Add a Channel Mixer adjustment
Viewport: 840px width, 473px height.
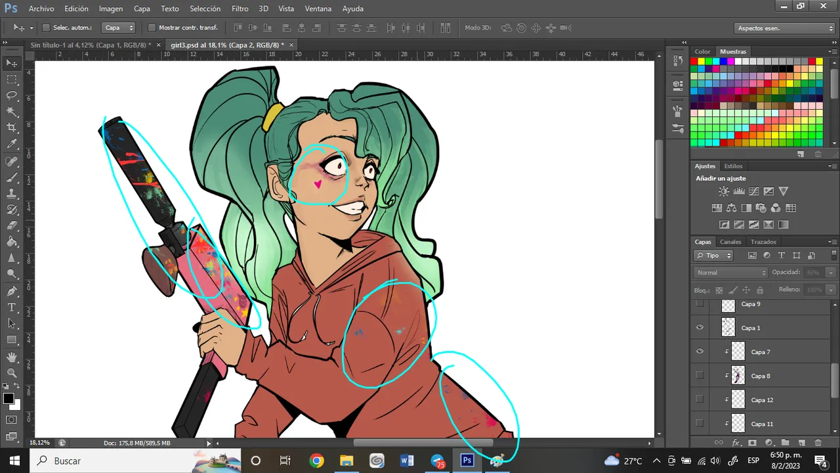pyautogui.click(x=776, y=208)
